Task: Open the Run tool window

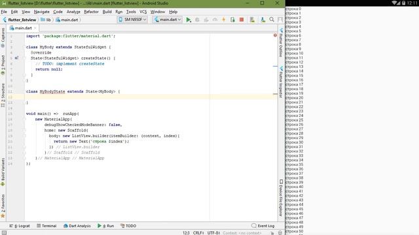Action: (106, 226)
